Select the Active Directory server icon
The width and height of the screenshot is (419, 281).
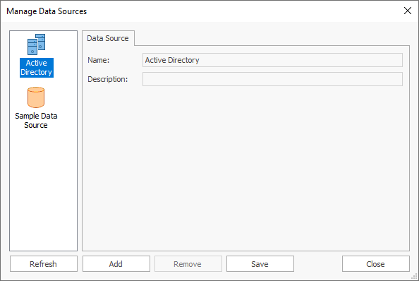tap(37, 44)
